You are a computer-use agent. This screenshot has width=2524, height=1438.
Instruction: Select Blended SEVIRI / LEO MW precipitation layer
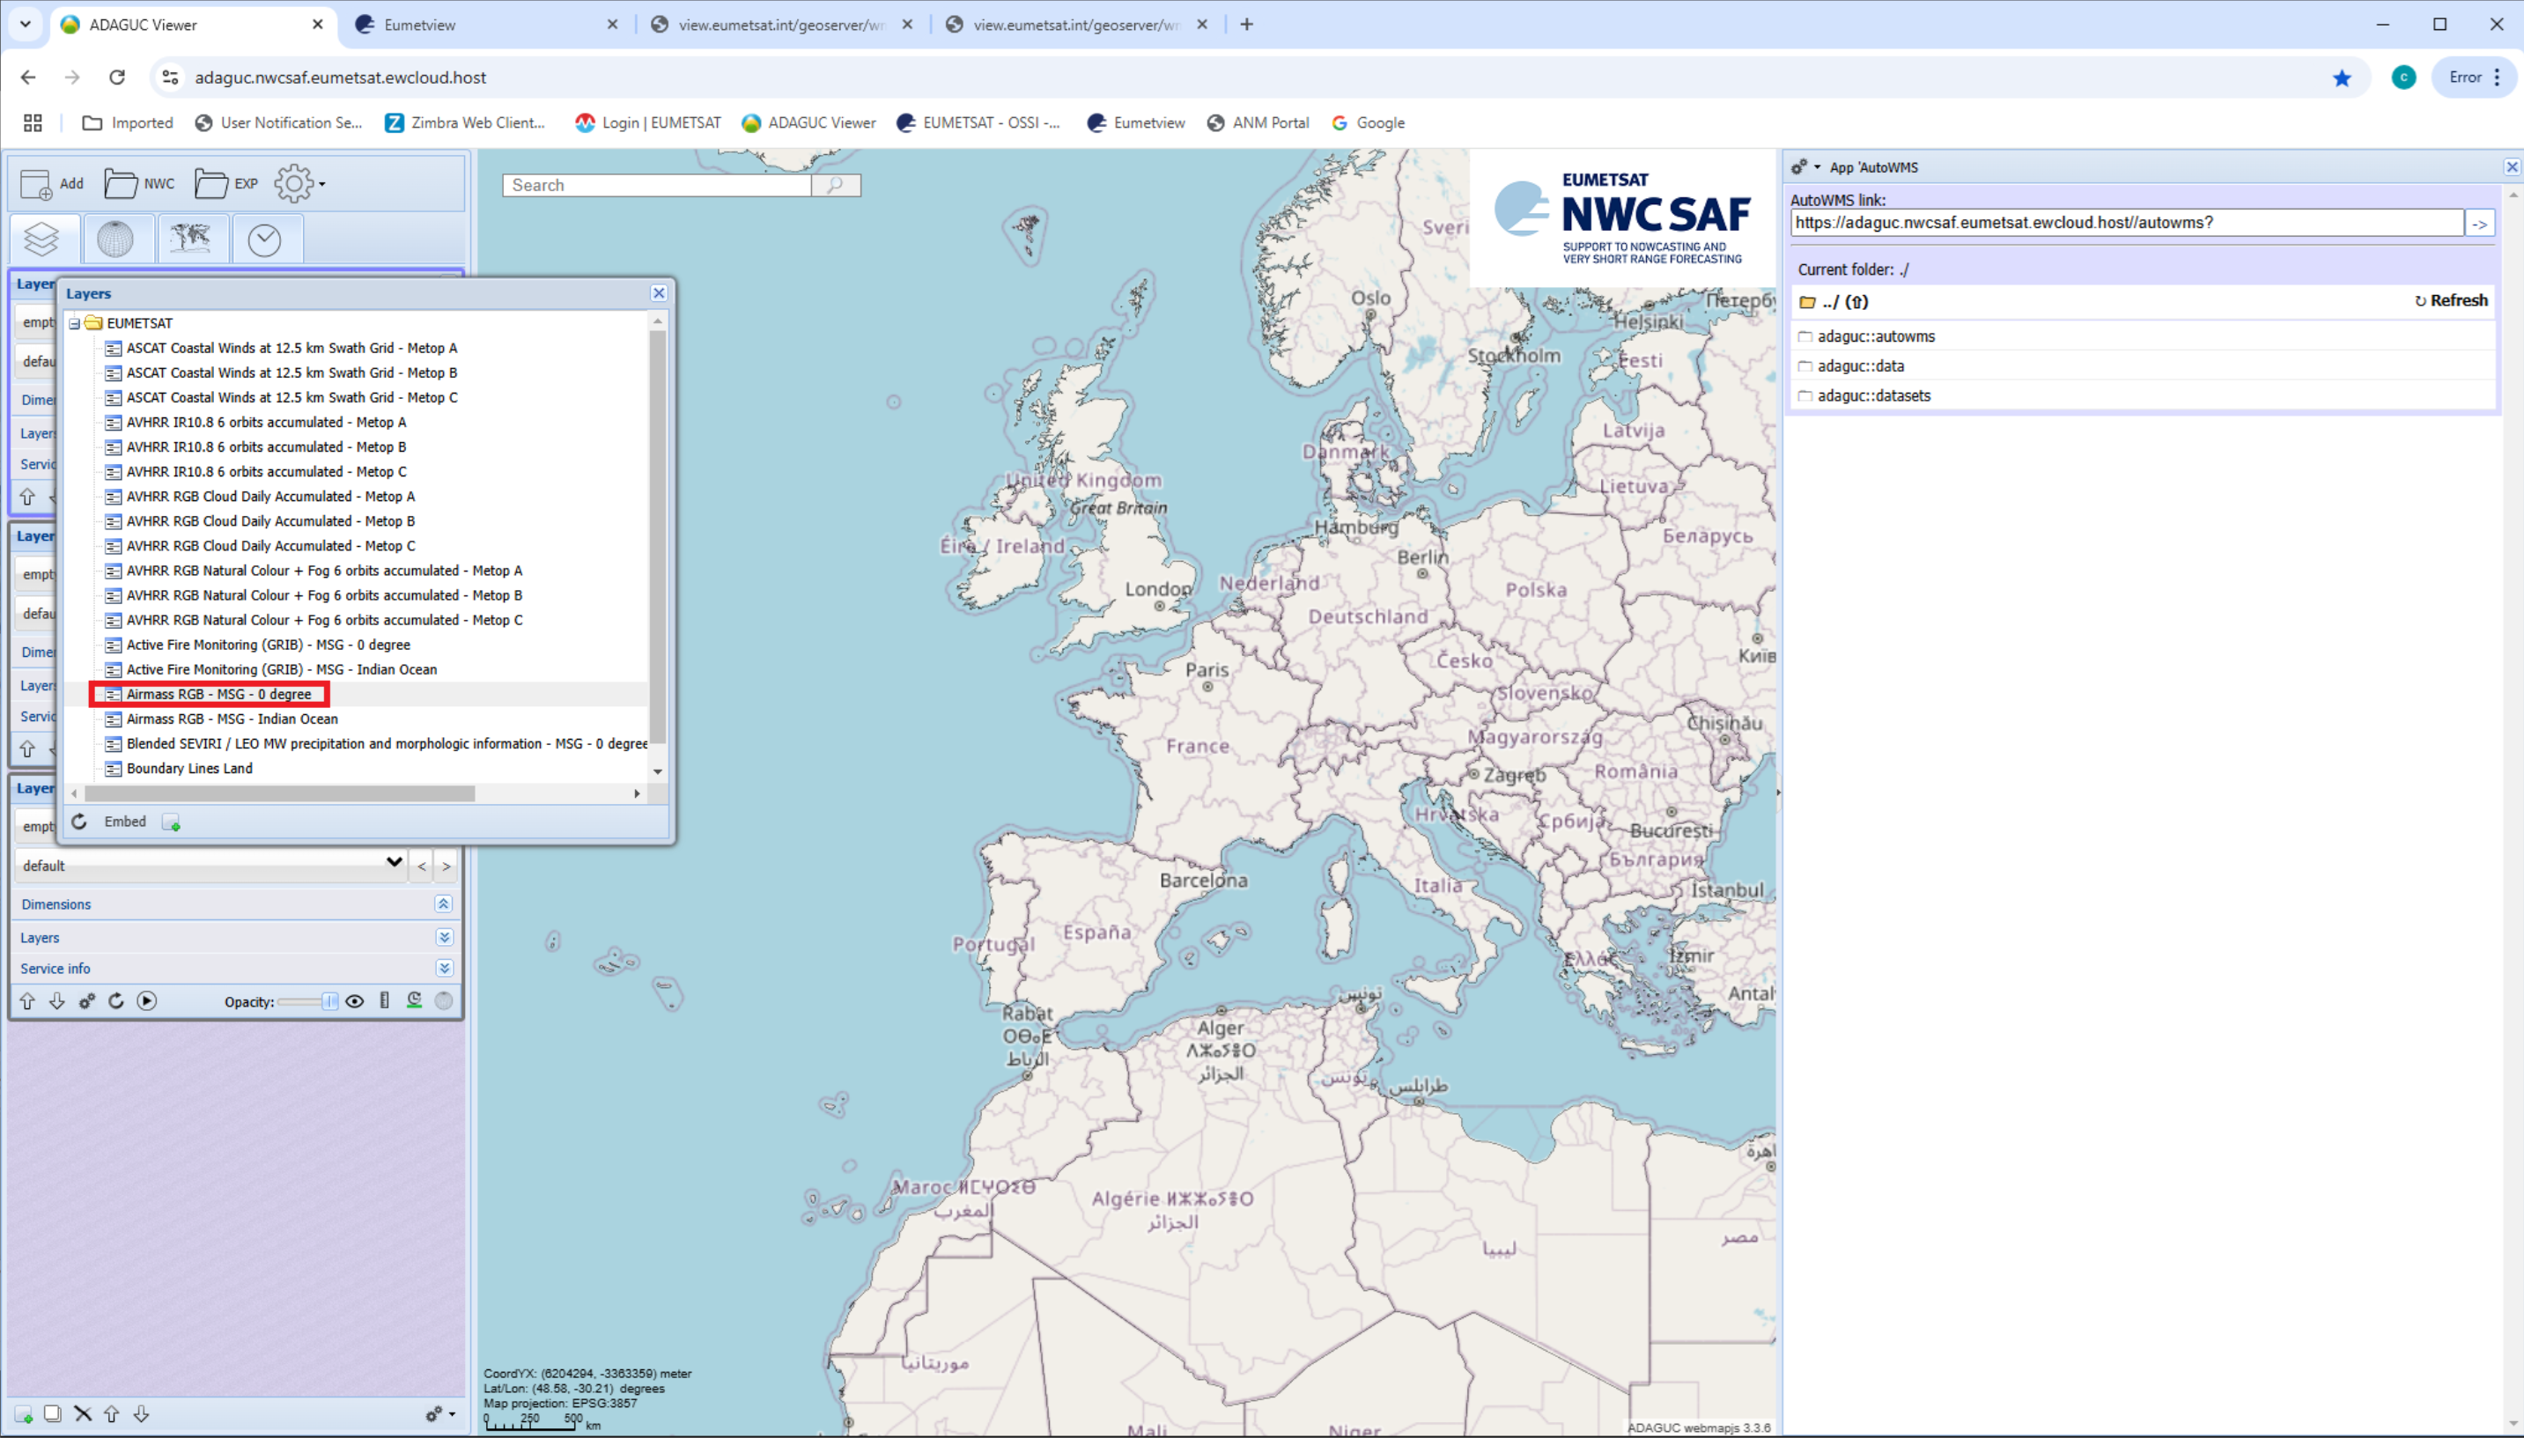click(387, 742)
